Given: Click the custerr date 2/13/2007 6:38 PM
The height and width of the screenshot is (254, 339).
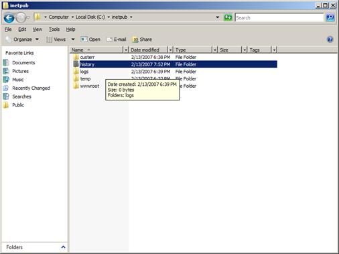Looking at the screenshot, I should point(151,57).
